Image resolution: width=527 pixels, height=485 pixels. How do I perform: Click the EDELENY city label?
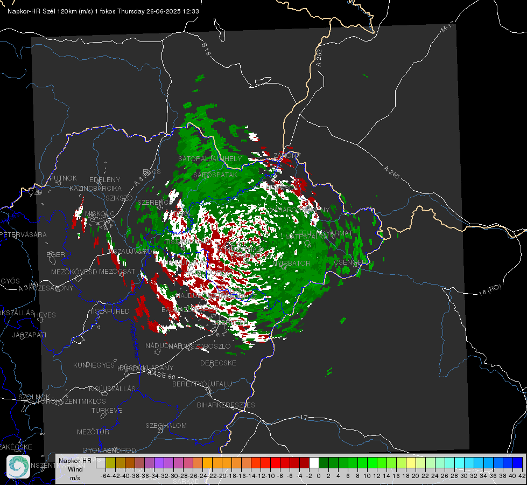(x=104, y=180)
